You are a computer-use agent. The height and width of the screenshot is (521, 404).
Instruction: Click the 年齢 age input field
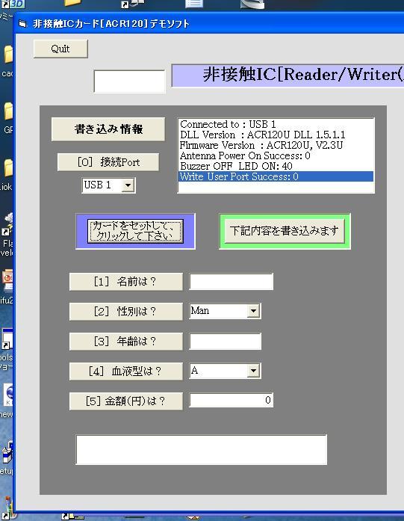[225, 342]
